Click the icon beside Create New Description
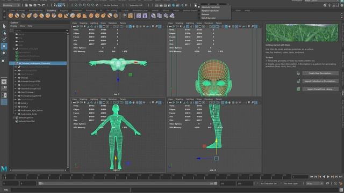The height and width of the screenshot is (193, 344). tap(298, 73)
